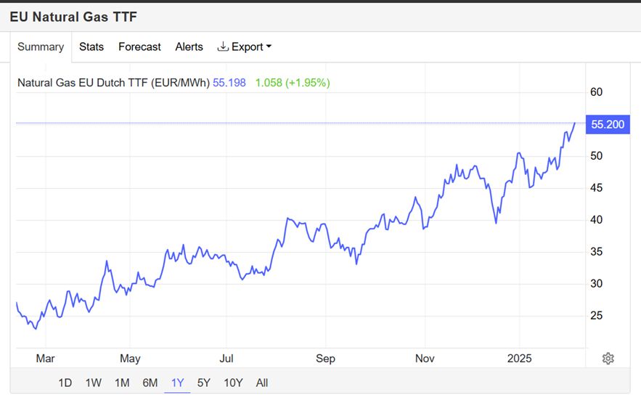Click the 55.198 price value
The width and height of the screenshot is (641, 400).
pyautogui.click(x=229, y=83)
